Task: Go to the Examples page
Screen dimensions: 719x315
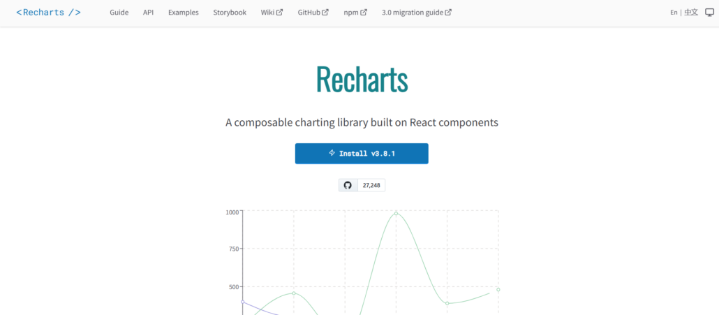Action: click(184, 13)
